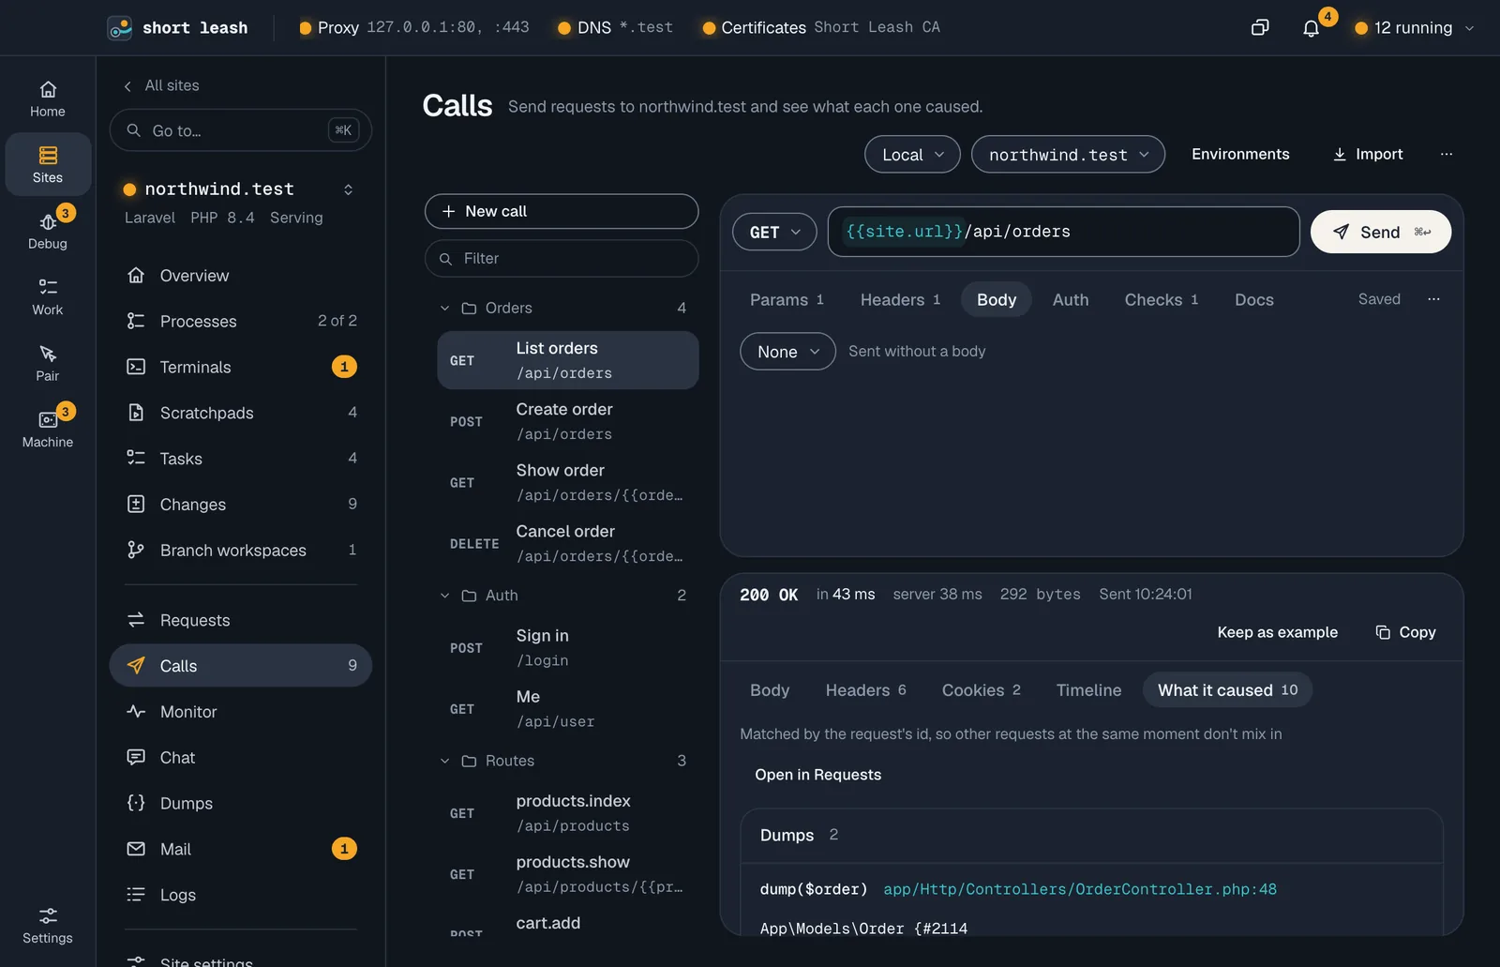Open the request options menu beside Saved
Screen dimensions: 1500x967
click(1433, 299)
